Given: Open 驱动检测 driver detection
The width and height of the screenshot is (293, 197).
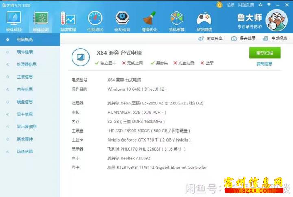Looking at the screenshot, I should point(122,21).
